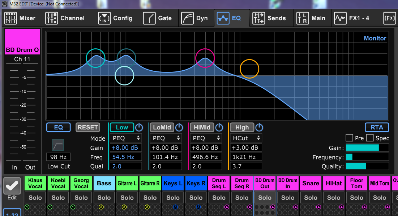Switch to the Mixer tab
Screen dimensions: 398x216
(x=20, y=18)
